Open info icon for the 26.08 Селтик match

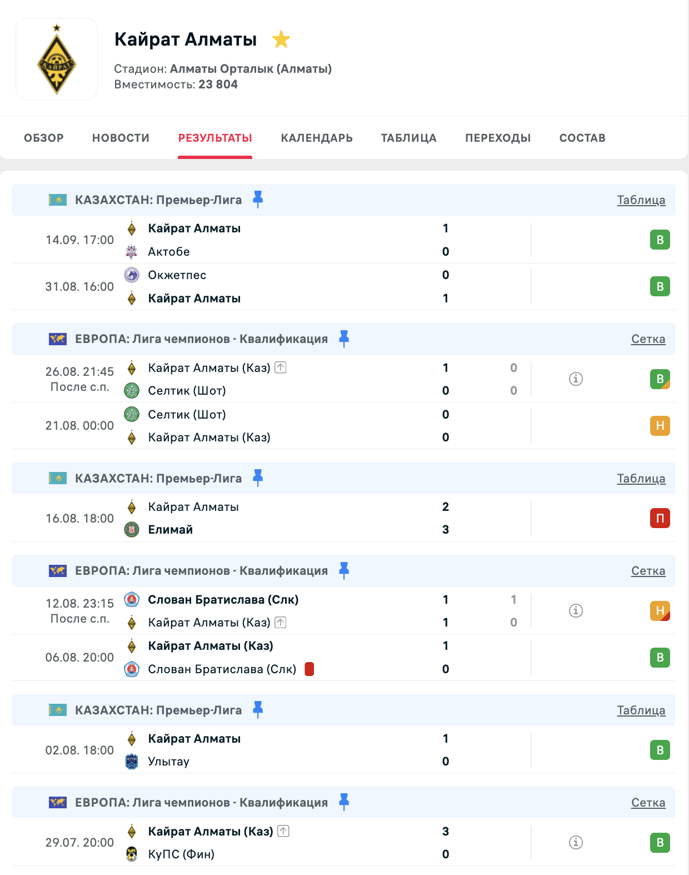tap(576, 379)
